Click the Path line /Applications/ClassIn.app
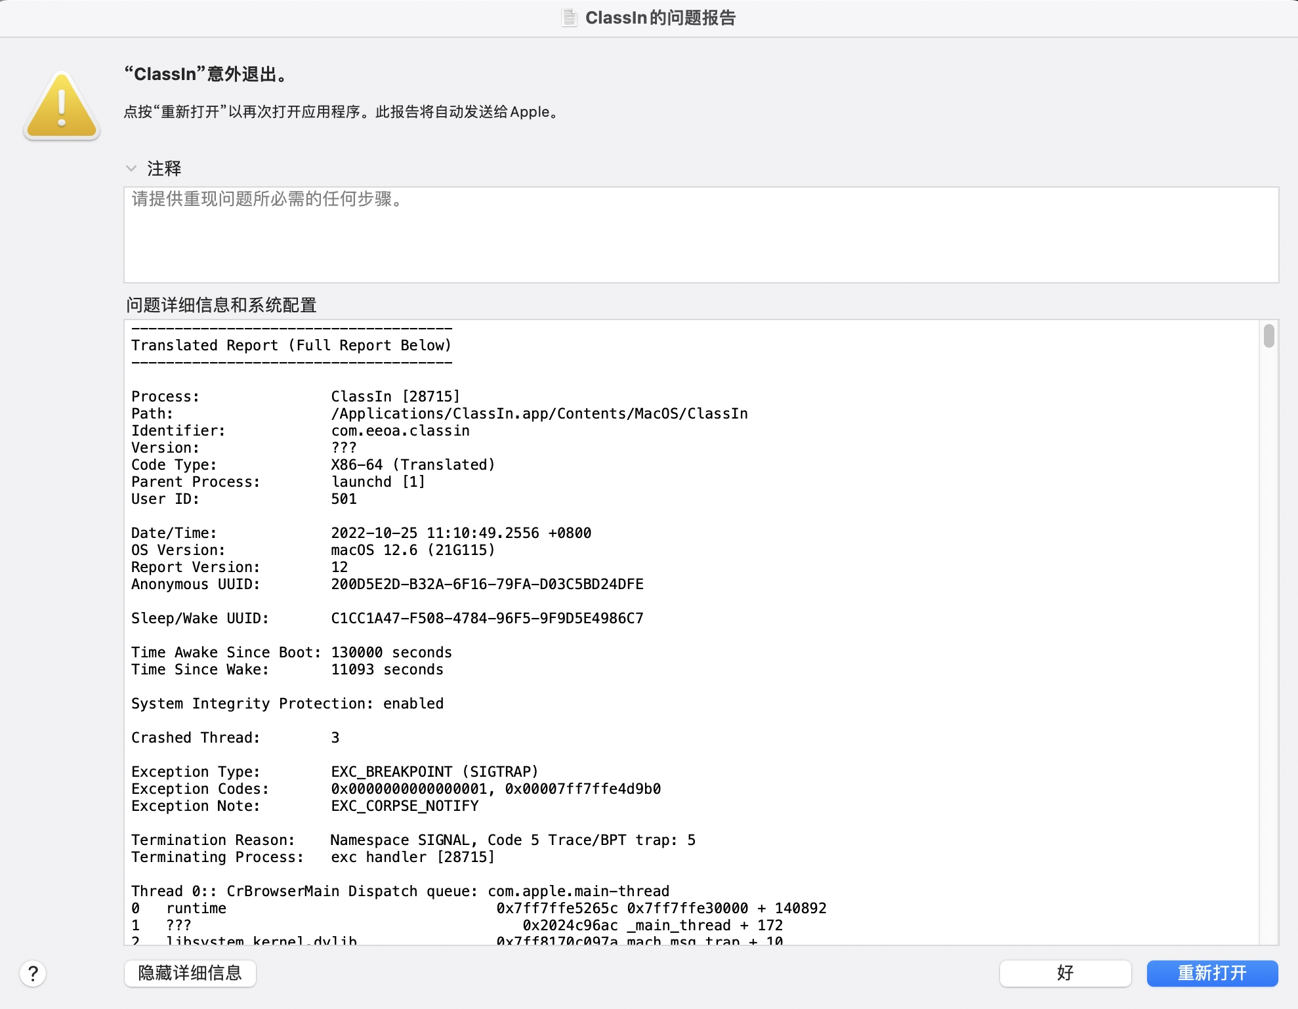Viewport: 1298px width, 1009px height. click(x=539, y=413)
